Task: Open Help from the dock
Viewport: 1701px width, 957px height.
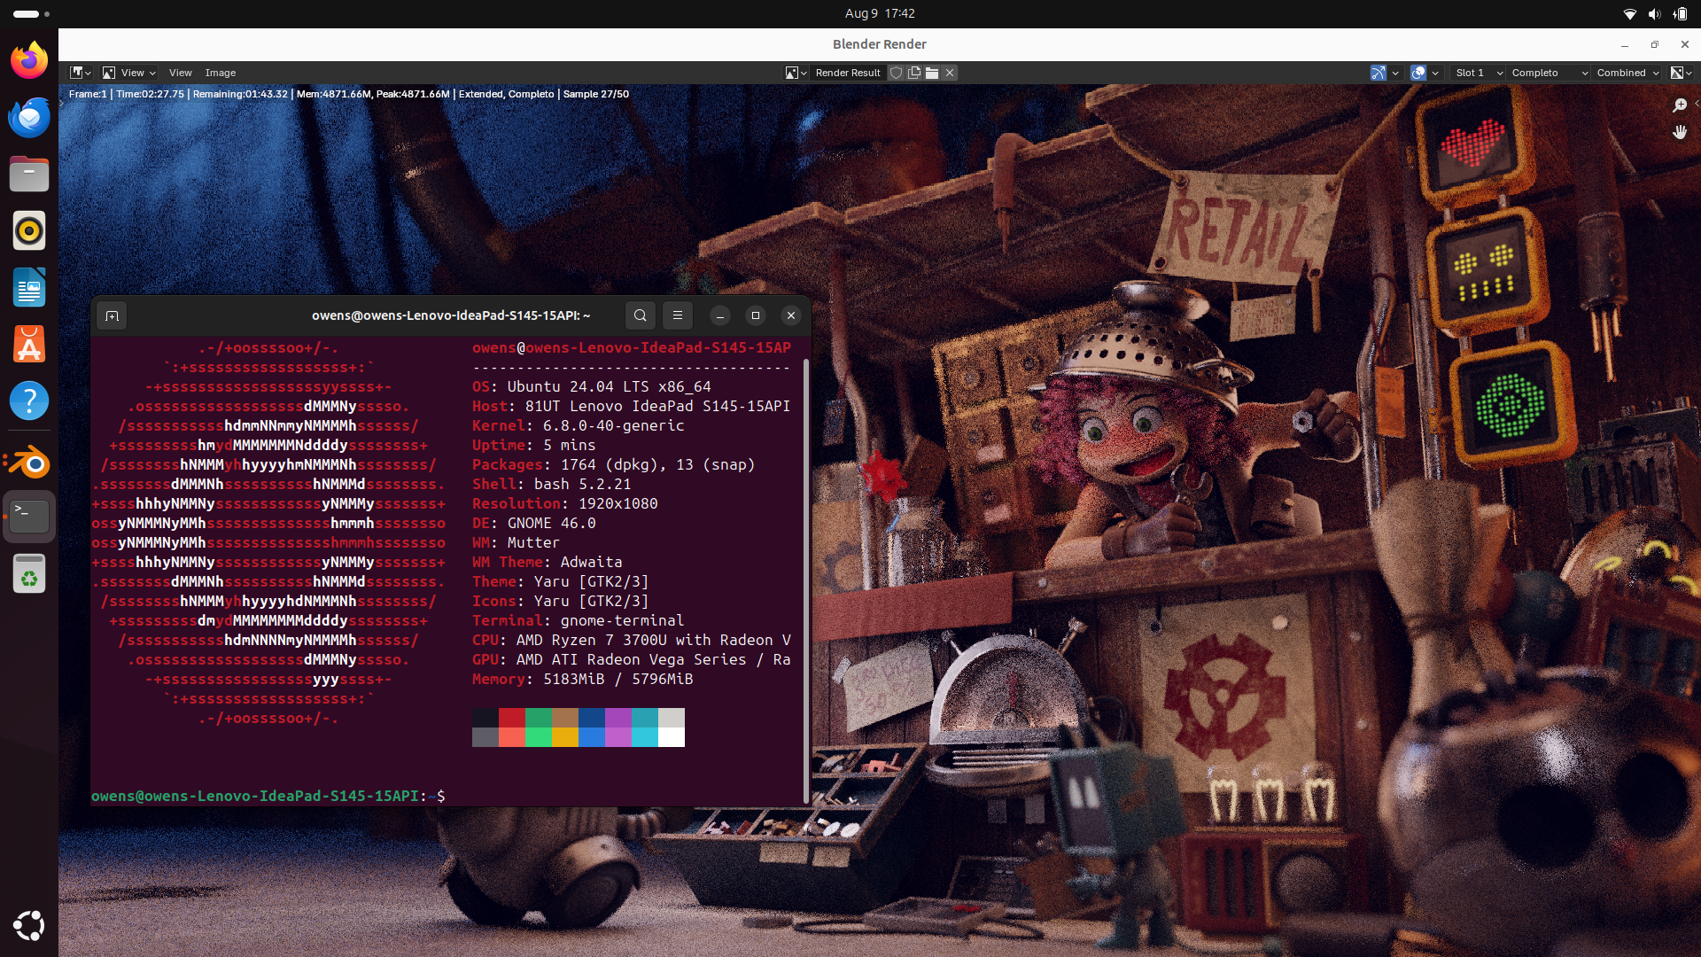Action: (29, 401)
